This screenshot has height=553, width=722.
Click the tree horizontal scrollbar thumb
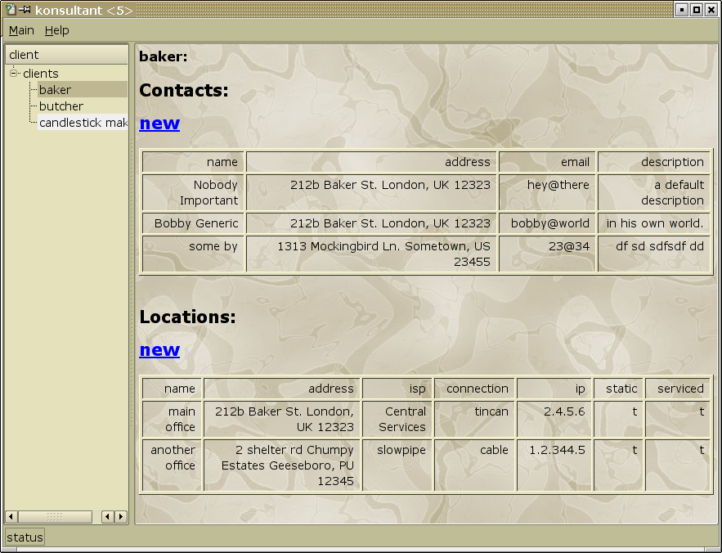[x=54, y=516]
